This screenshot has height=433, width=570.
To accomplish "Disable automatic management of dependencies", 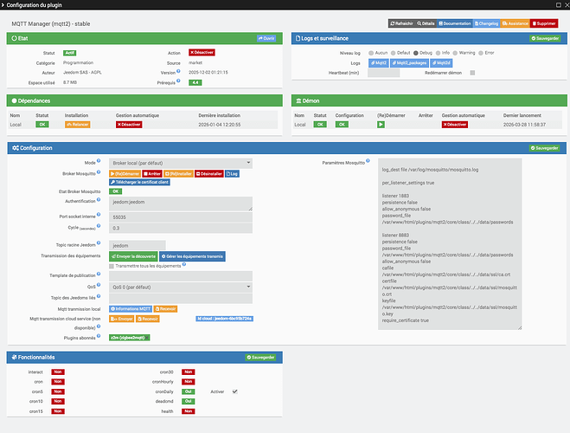I will point(129,125).
